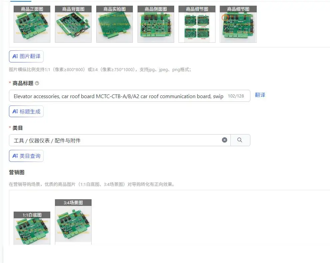Viewport: 330px width, 263px height.
Task: Click into the product title input field
Action: [130, 96]
